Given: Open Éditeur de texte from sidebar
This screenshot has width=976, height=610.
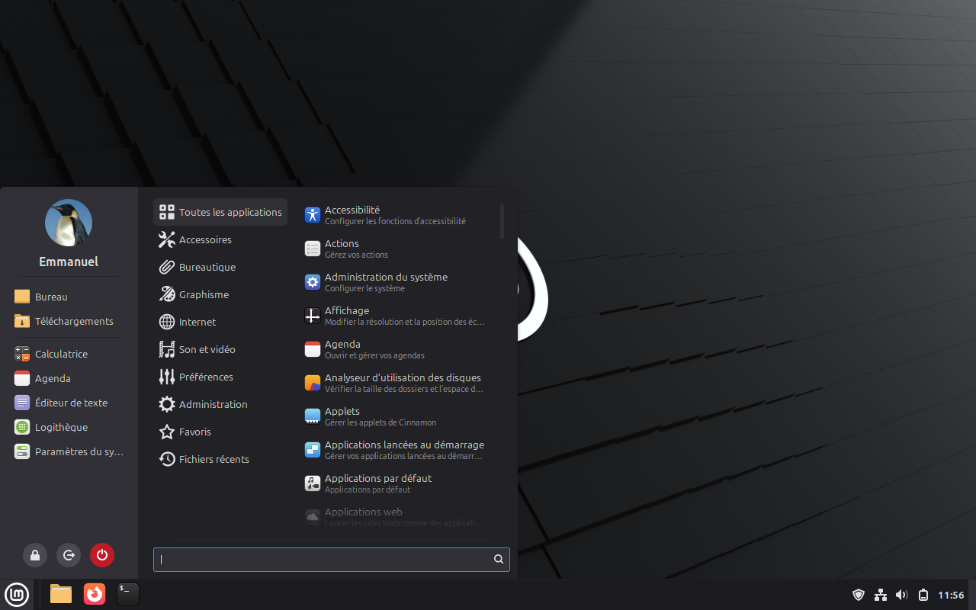Looking at the screenshot, I should [x=69, y=403].
